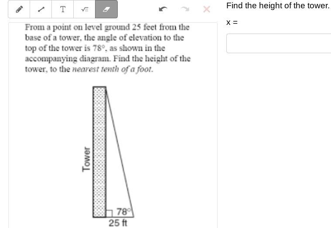Clear the drawing with the X icon
The image size is (331, 228).
pyautogui.click(x=206, y=9)
